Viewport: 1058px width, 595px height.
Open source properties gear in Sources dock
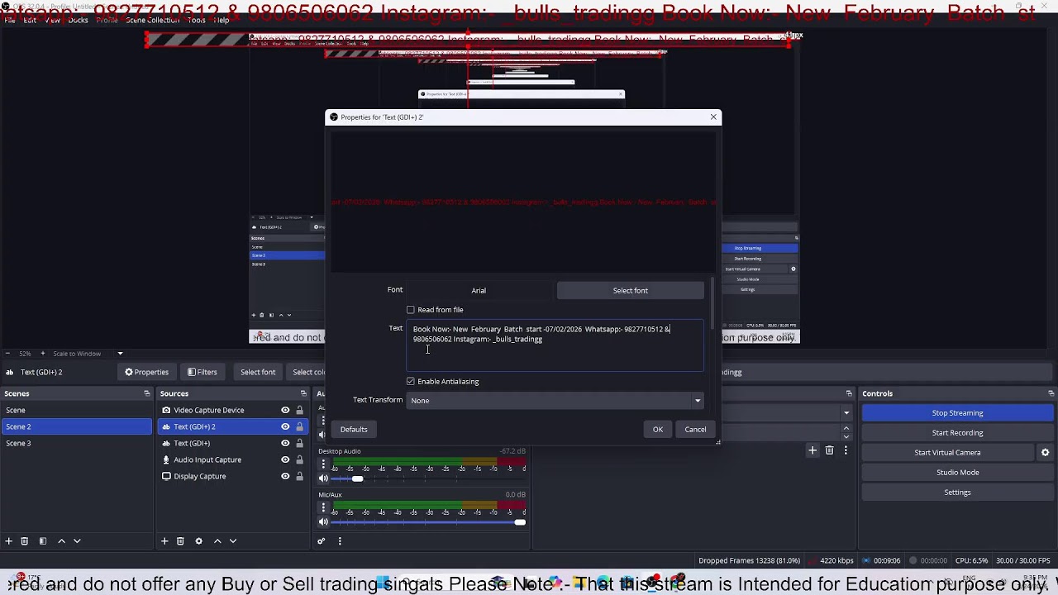(x=198, y=541)
